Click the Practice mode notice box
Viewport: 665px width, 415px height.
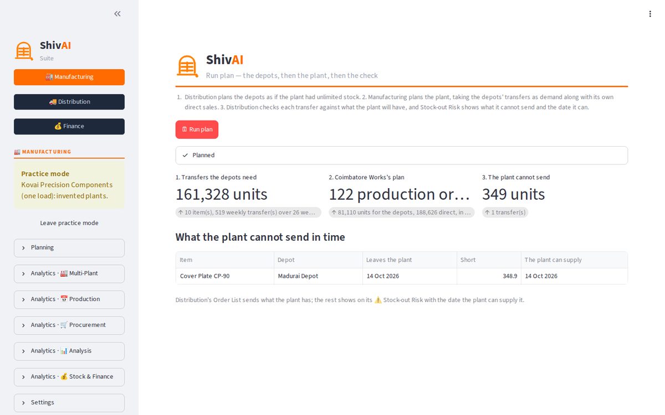tap(69, 185)
